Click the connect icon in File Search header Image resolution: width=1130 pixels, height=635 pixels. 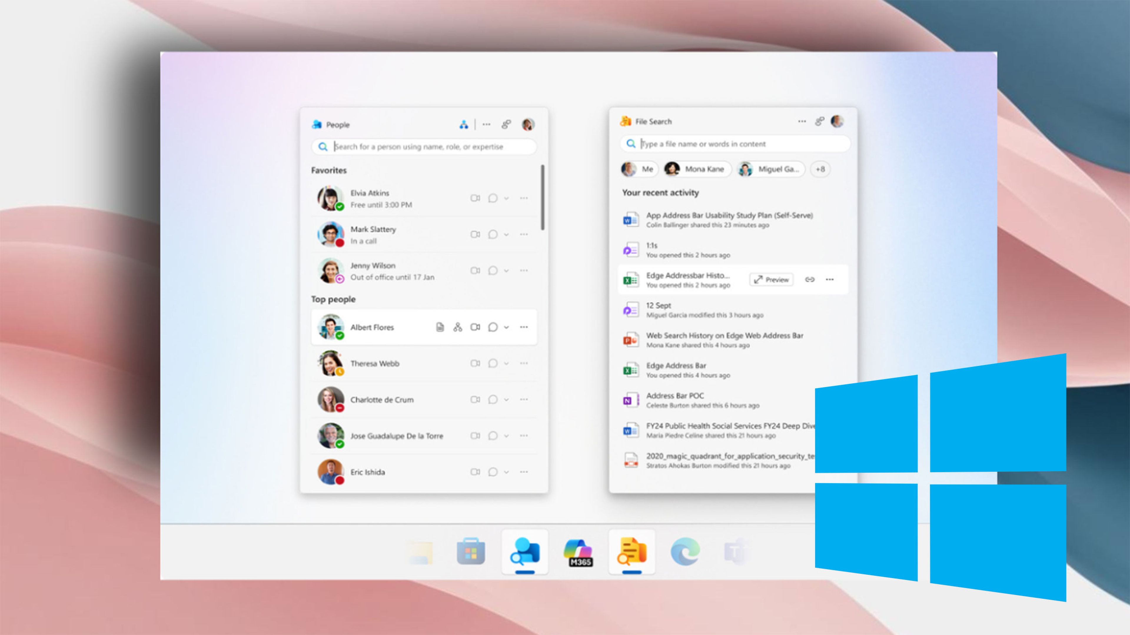tap(820, 121)
